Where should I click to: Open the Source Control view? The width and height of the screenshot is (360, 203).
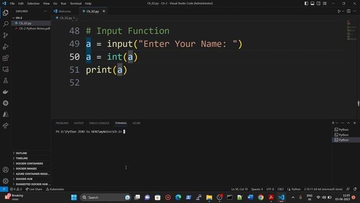6,35
